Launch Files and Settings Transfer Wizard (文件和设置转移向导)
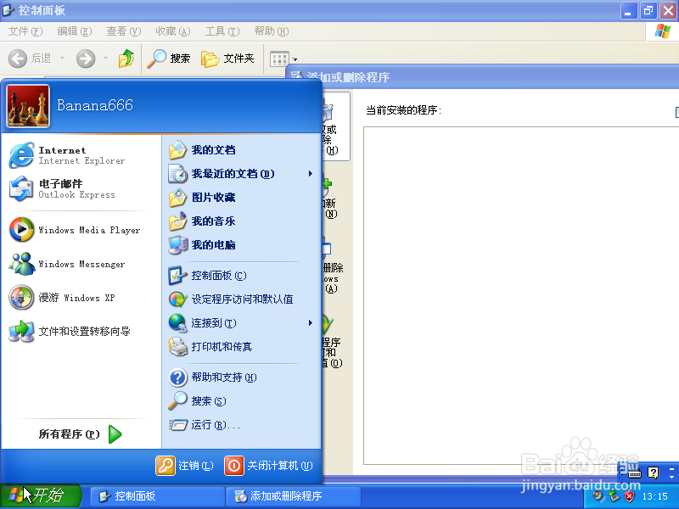Image resolution: width=679 pixels, height=509 pixels. pos(81,331)
